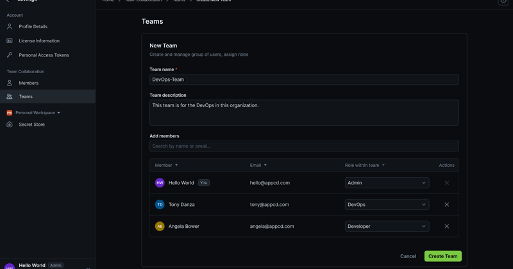Click the email hello@appcd.com

pos(270,183)
